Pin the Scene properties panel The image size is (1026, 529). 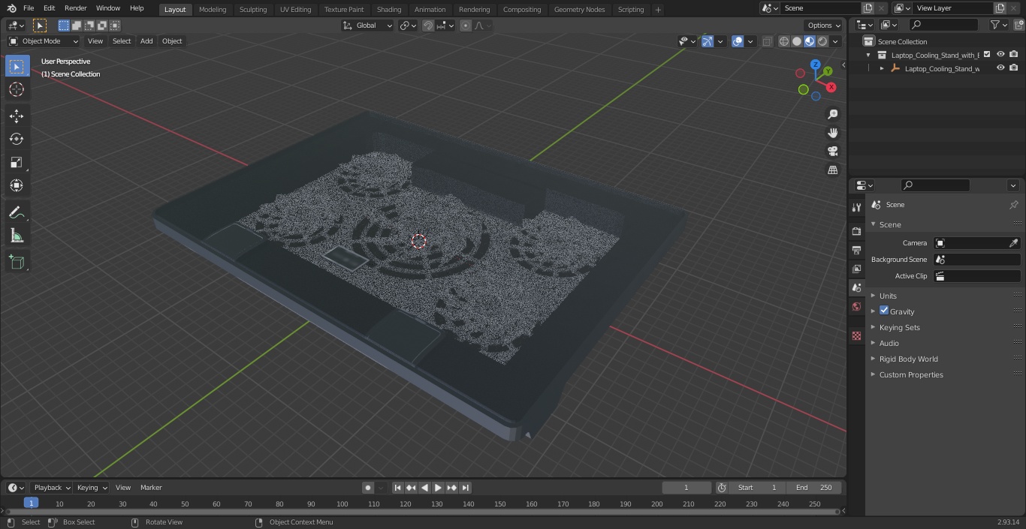point(1013,205)
